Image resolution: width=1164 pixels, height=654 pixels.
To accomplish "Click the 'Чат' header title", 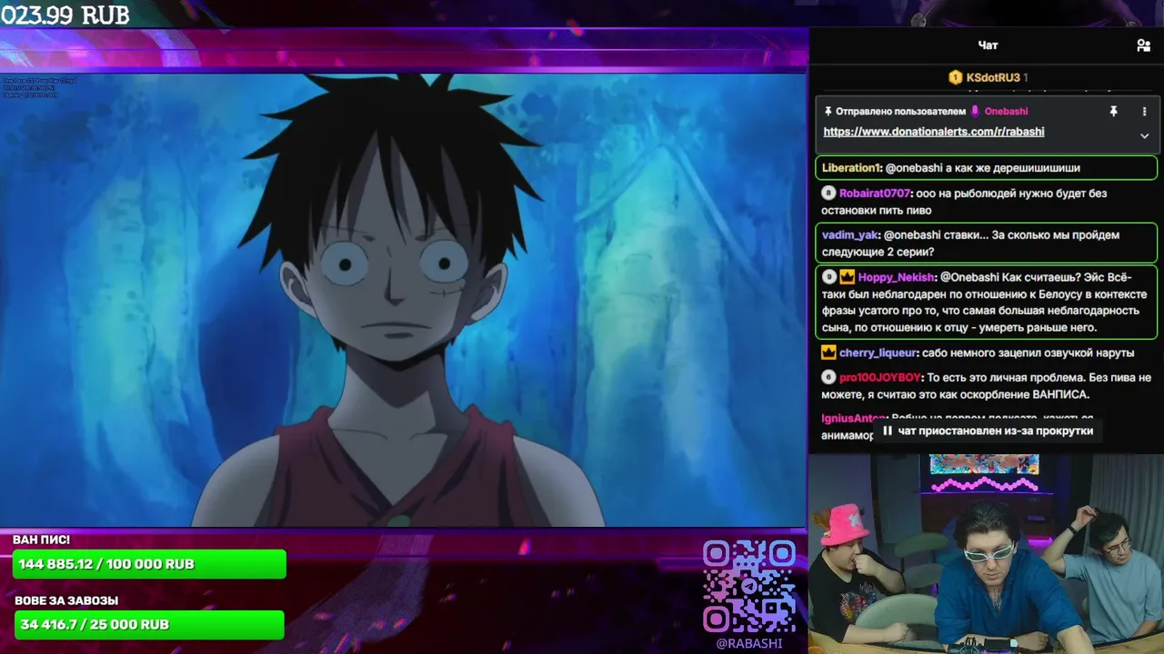I will coord(988,45).
